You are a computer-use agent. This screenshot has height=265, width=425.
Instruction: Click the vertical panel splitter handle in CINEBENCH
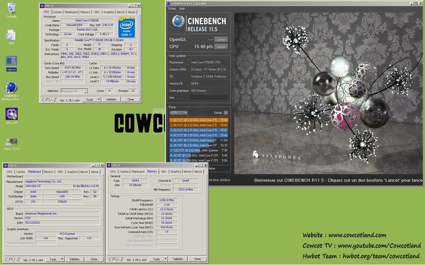point(233,98)
